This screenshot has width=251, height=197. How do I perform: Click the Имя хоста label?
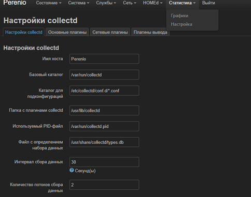tap(52, 59)
